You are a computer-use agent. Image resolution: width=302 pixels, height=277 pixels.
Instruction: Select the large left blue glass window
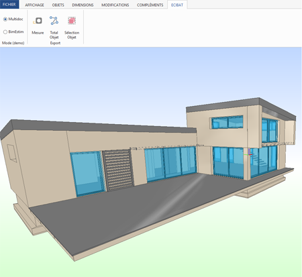pyautogui.click(x=87, y=174)
